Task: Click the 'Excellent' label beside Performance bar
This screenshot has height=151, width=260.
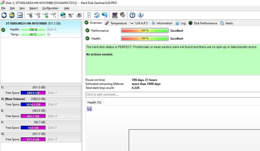Action: pyautogui.click(x=177, y=30)
